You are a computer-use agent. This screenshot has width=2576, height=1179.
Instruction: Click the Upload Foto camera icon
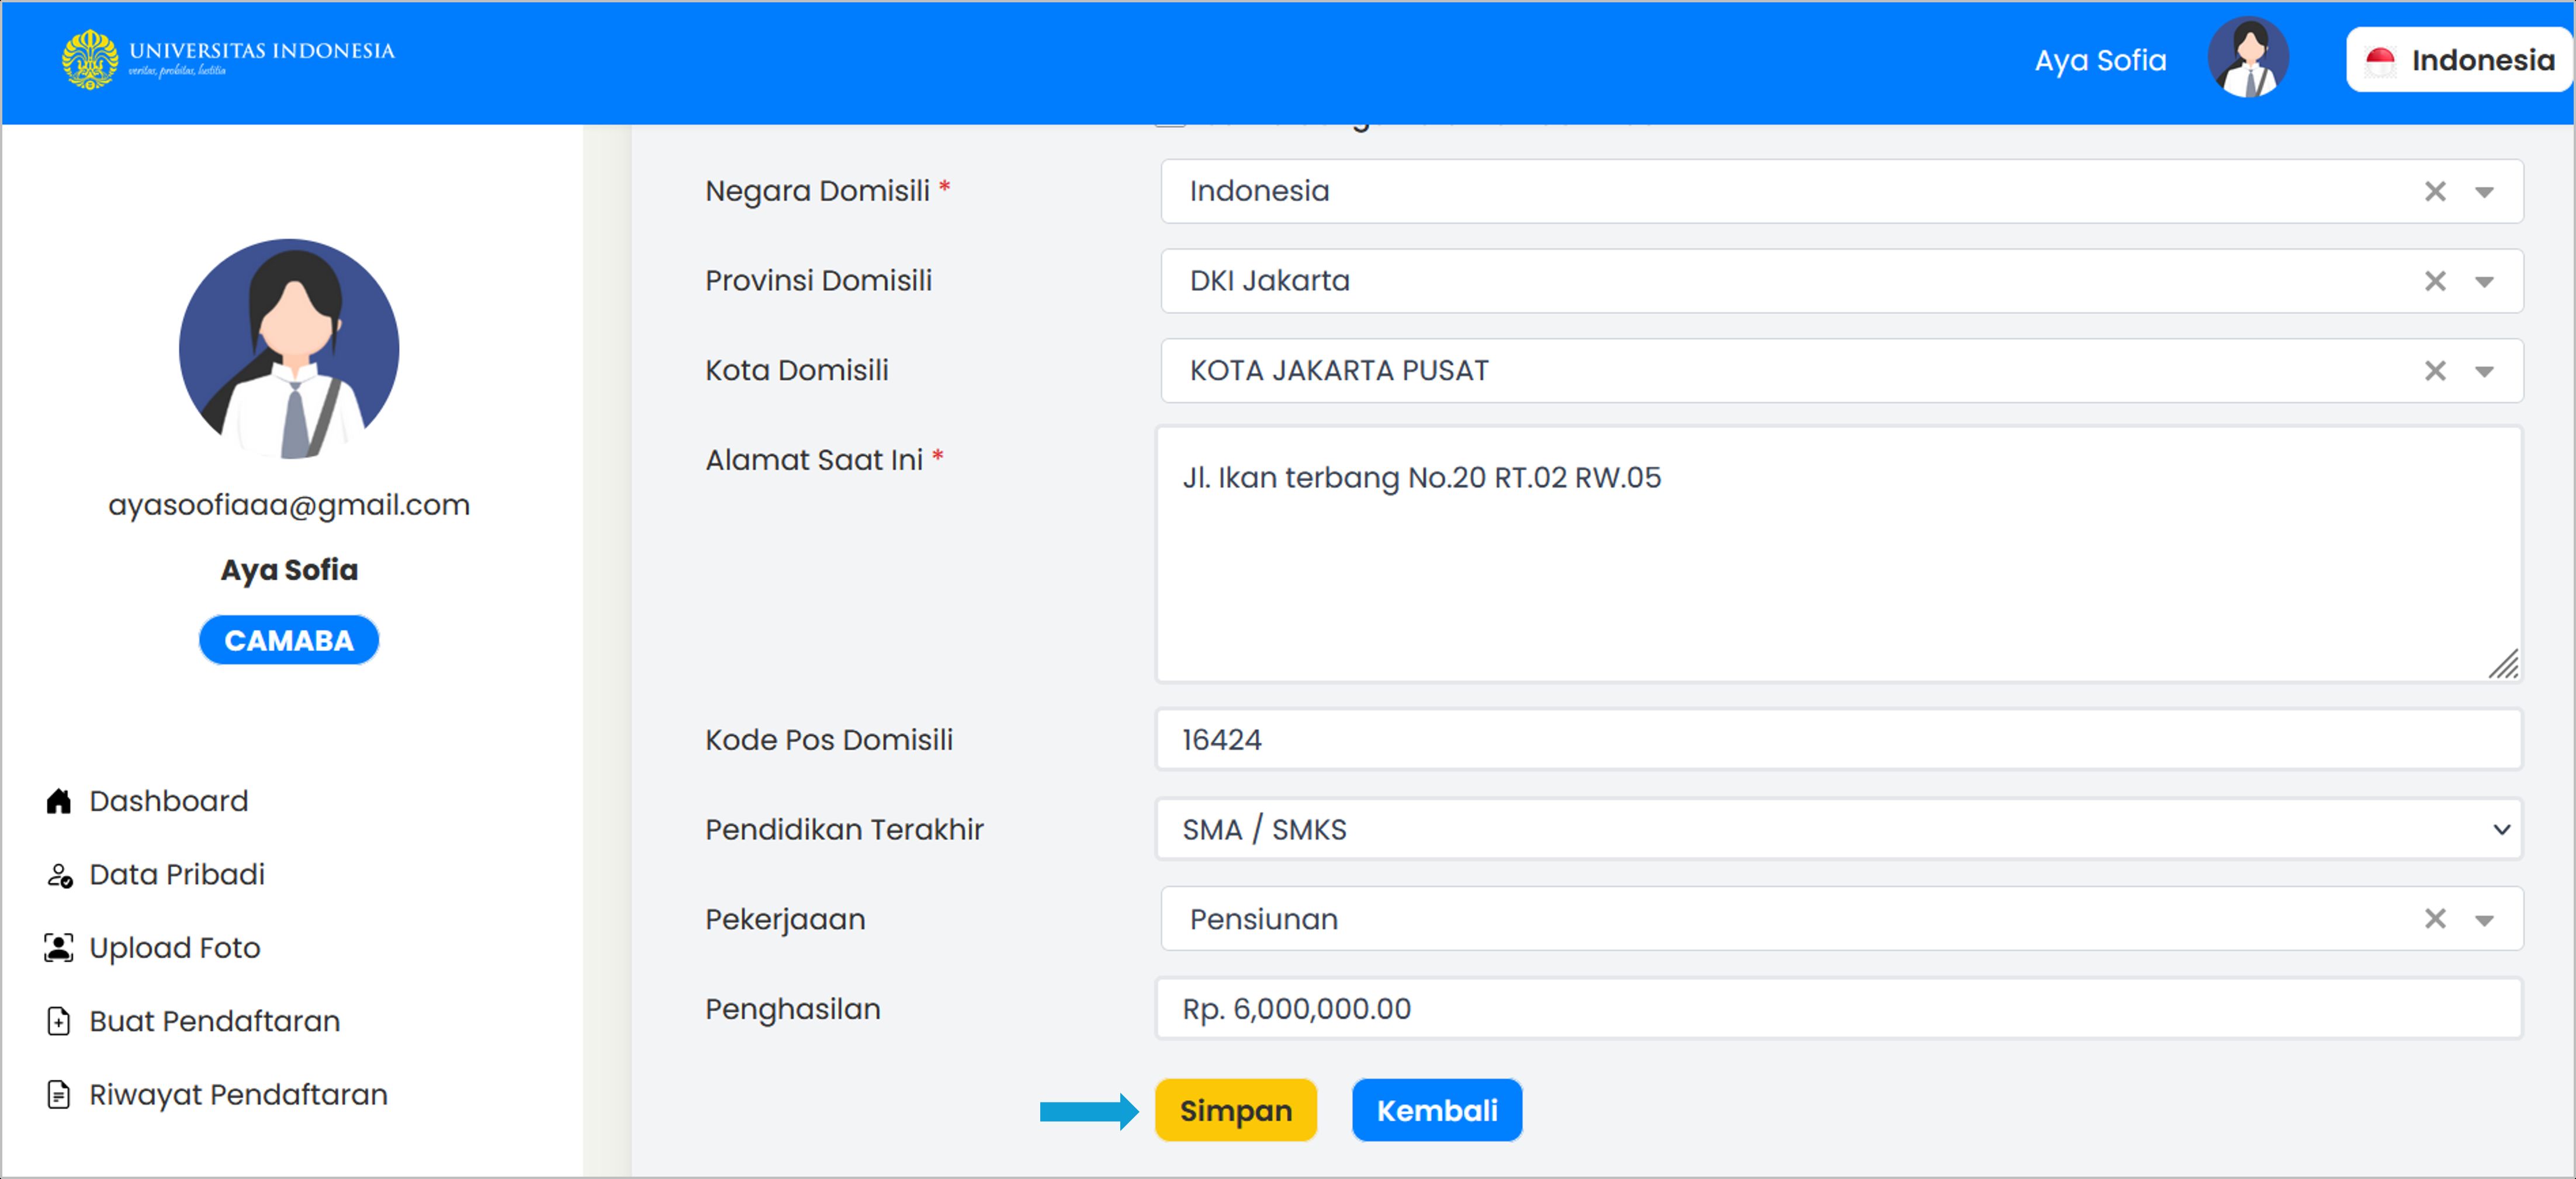pyautogui.click(x=59, y=947)
